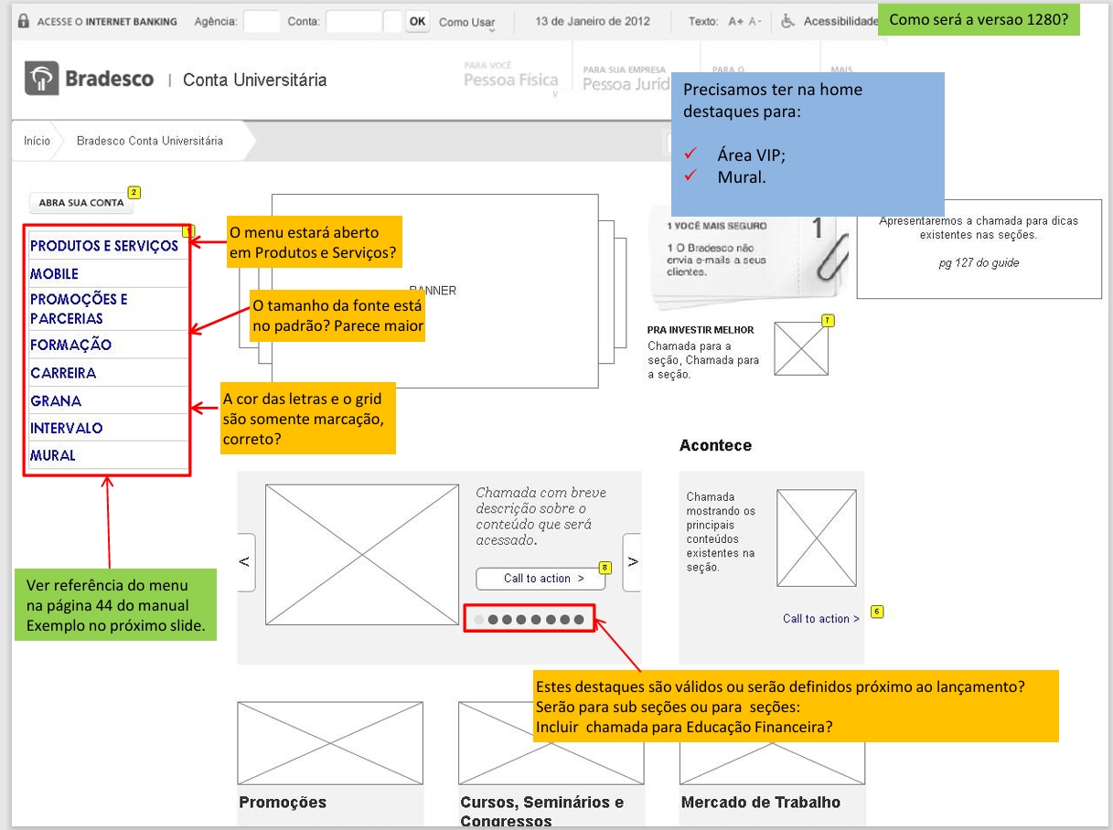Expand the Como Usar dropdown
Viewport: 1113px width, 830px height.
pos(467,22)
